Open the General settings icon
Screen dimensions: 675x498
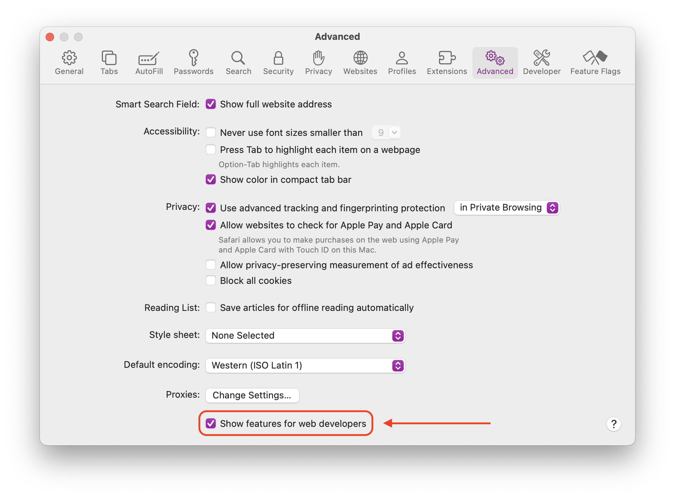pos(69,62)
